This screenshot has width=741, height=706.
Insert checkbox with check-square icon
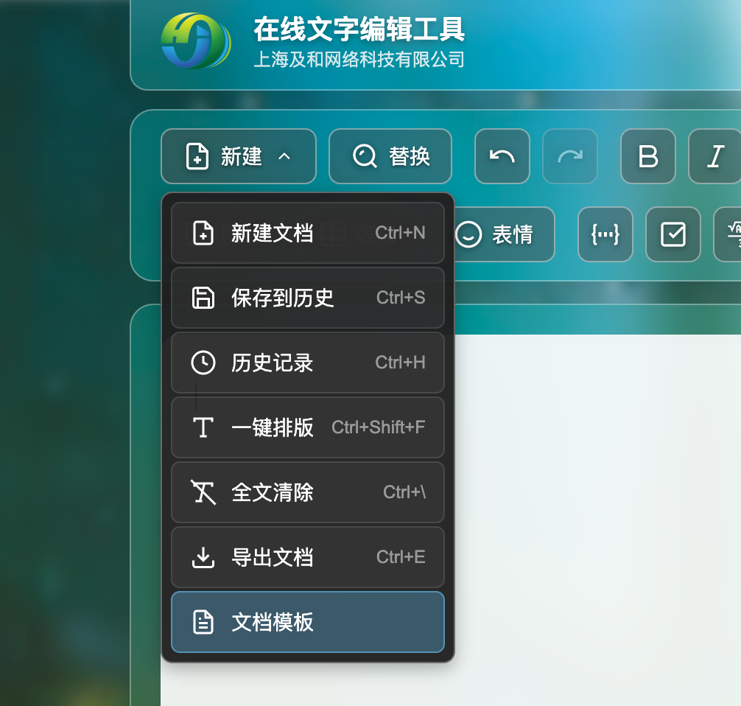coord(673,234)
